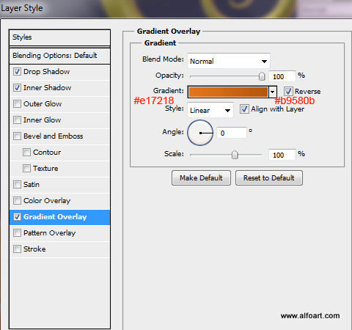
Task: Check the Bevel and Emboss box
Action: click(x=17, y=136)
